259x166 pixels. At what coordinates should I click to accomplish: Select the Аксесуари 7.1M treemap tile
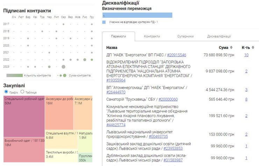[83, 113]
